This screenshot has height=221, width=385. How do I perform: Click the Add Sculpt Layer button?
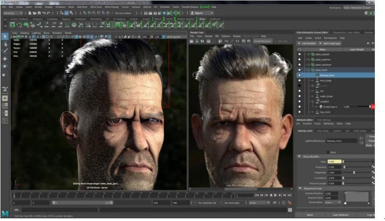pos(330,43)
